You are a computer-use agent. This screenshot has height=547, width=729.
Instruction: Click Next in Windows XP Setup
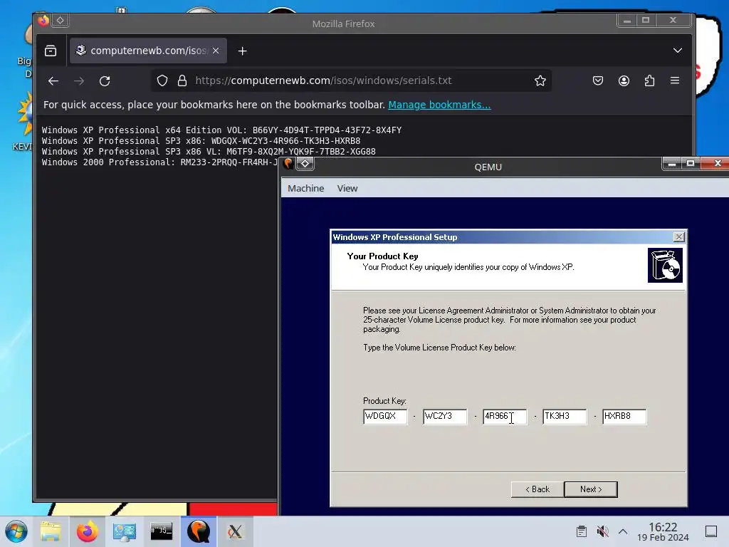(591, 489)
